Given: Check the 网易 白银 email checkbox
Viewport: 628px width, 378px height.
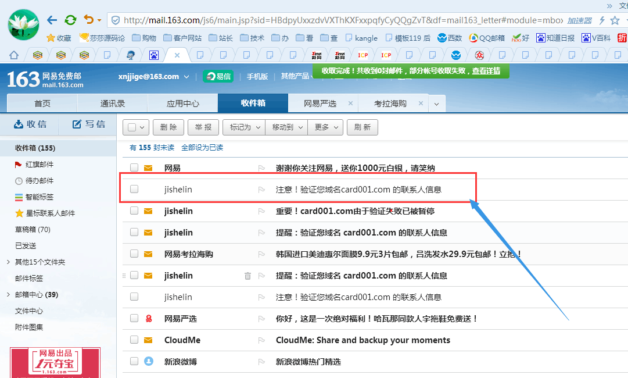Looking at the screenshot, I should click(134, 167).
